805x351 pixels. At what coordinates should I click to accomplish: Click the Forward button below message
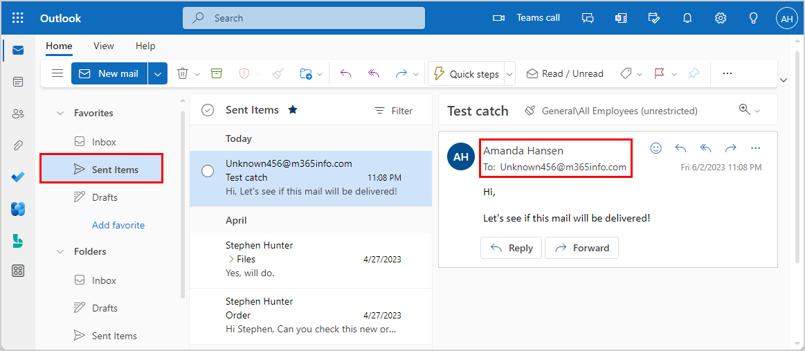point(581,248)
